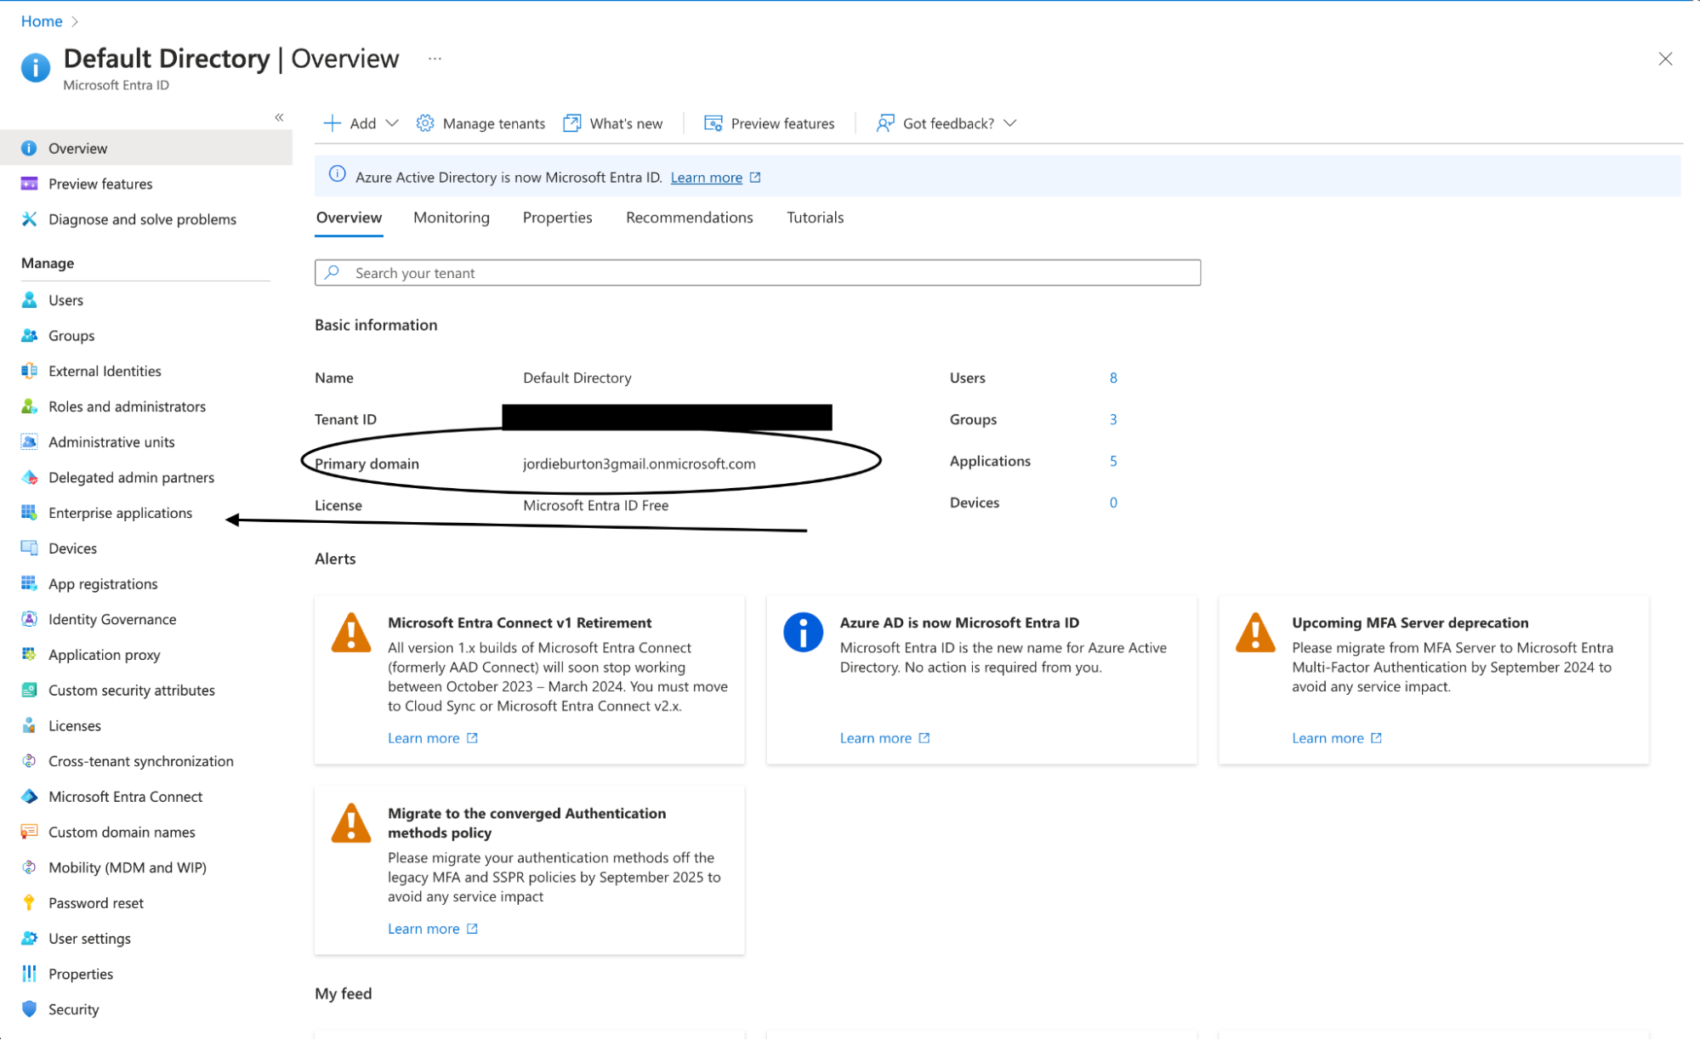Click the Microsoft Entra Connect v1 Retirement heading
Image resolution: width=1700 pixels, height=1040 pixels.
520,622
